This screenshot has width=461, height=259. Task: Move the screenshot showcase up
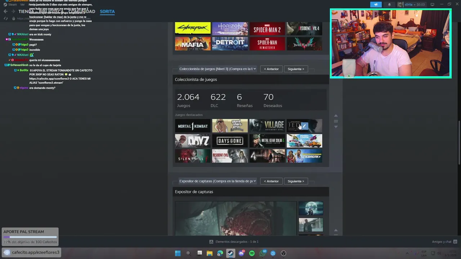point(336,230)
